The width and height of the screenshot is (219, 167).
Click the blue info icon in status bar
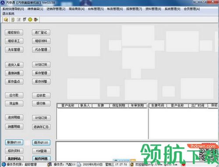pyautogui.click(x=4, y=164)
